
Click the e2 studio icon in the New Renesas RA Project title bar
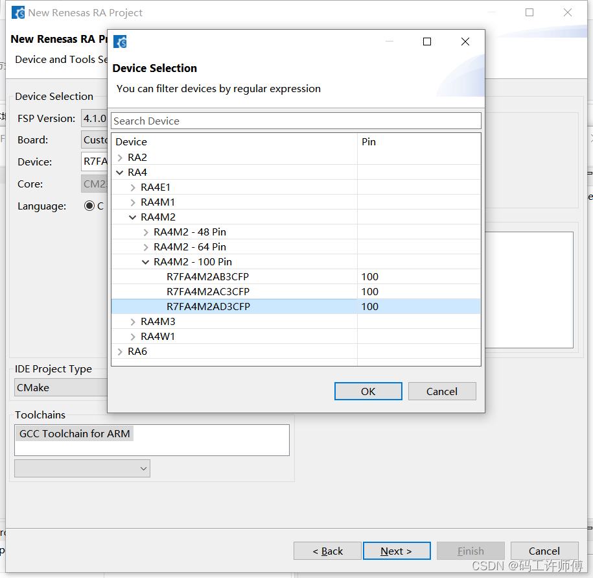18,12
